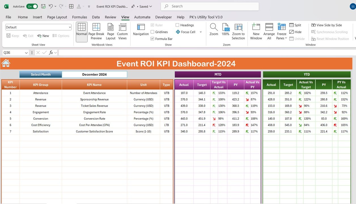356x204 pixels.
Task: Click the Select Month label button
Action: [x=41, y=75]
